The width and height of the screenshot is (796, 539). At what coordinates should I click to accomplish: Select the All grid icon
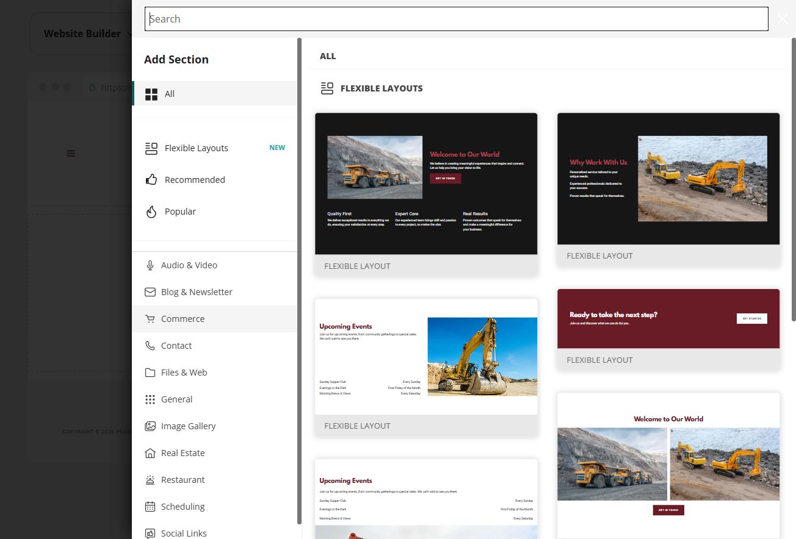click(151, 94)
